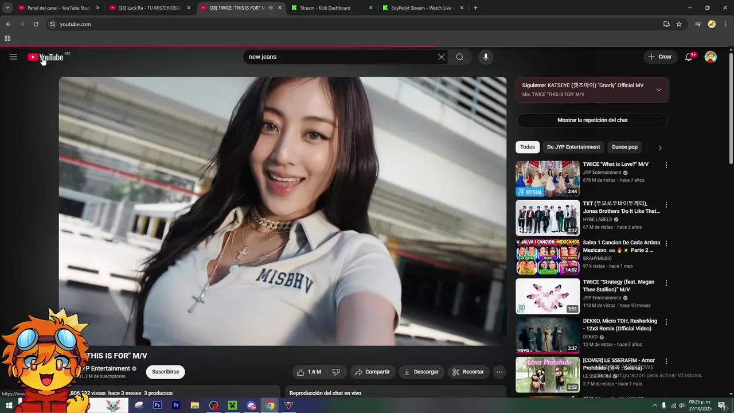Go back in browser history
Image resolution: width=734 pixels, height=413 pixels.
click(x=8, y=24)
